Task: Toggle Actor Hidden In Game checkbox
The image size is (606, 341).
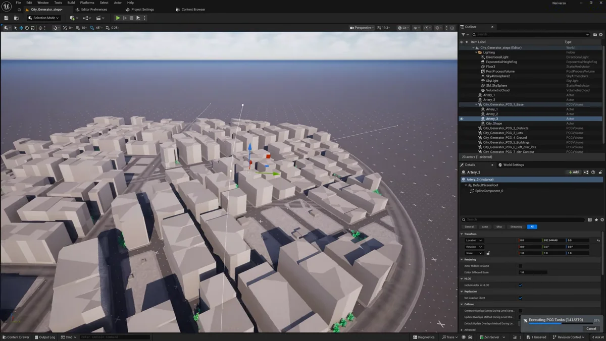Action: pos(520,266)
